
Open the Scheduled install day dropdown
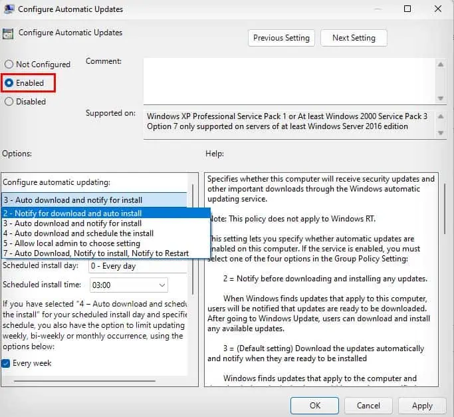[x=138, y=266]
